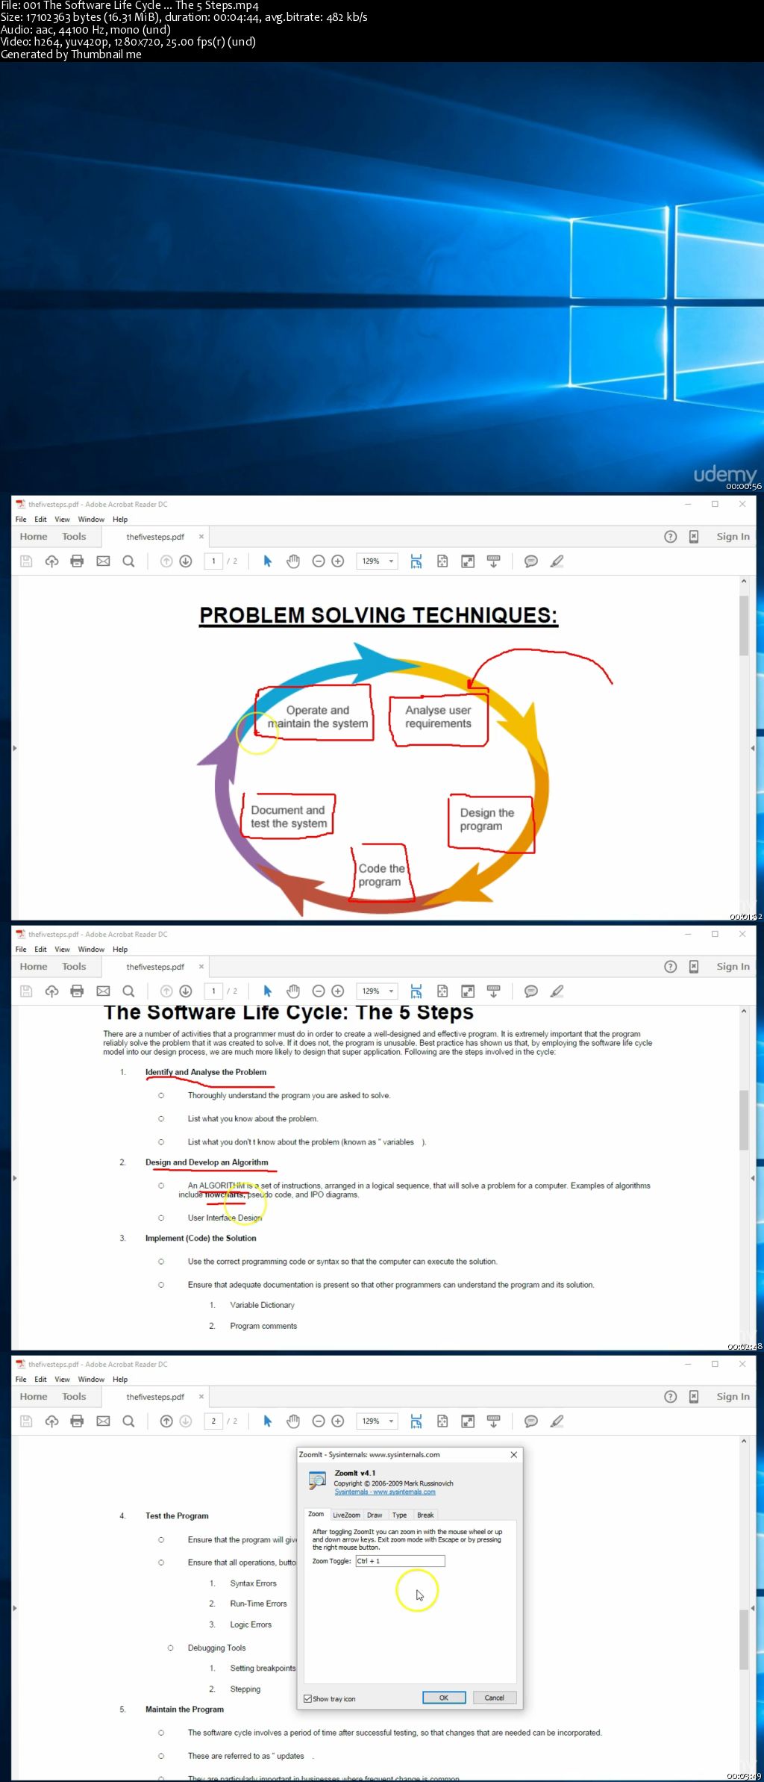Screen dimensions: 764x1782
Task: Click 'Syntax Errors' list item
Action: (253, 1583)
